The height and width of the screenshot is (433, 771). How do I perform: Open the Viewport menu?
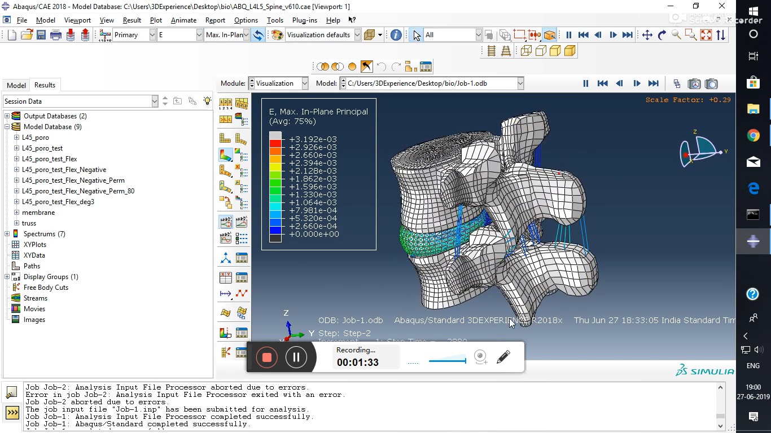[77, 20]
